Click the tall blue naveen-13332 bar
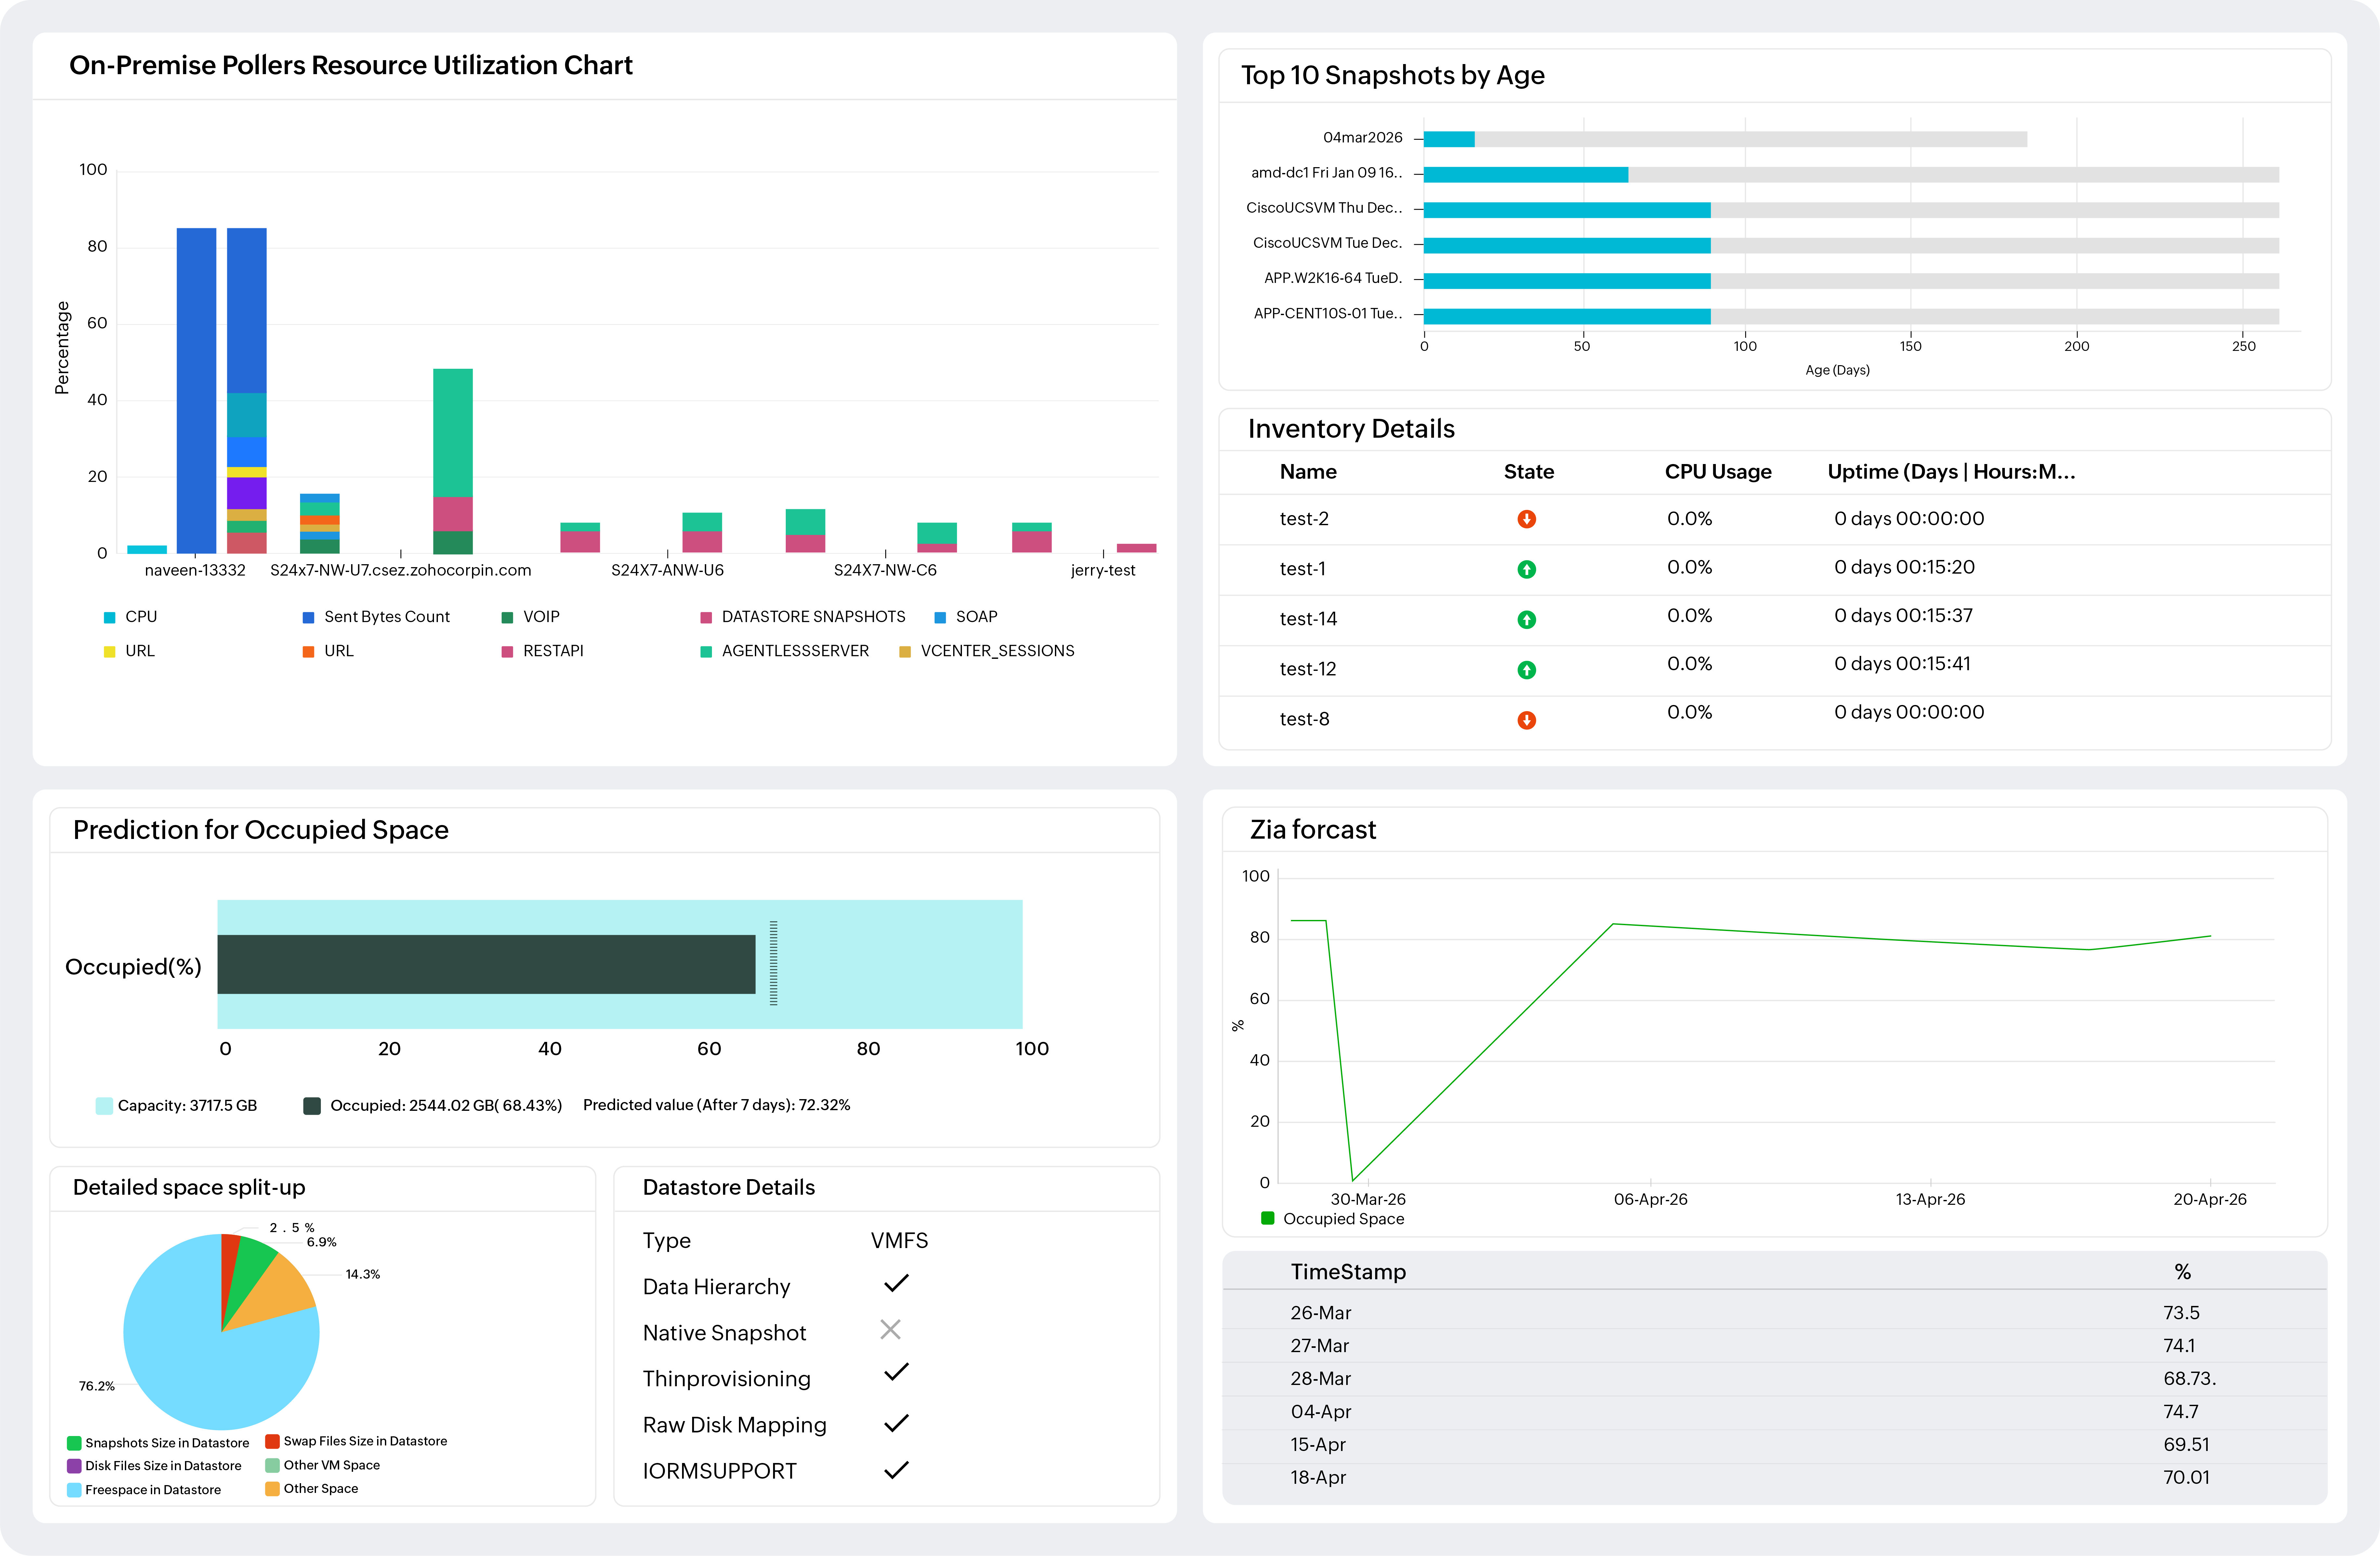The image size is (2380, 1556). [196, 391]
